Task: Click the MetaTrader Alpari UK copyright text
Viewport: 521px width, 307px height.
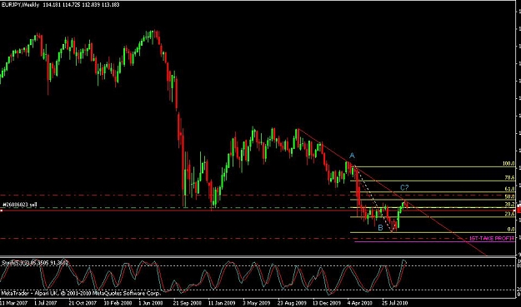Action: (x=81, y=293)
